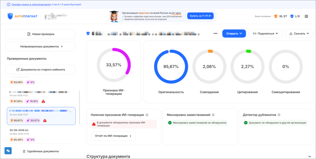
Task: Click the 2,27% Цитирования ring chart
Action: click(x=247, y=66)
